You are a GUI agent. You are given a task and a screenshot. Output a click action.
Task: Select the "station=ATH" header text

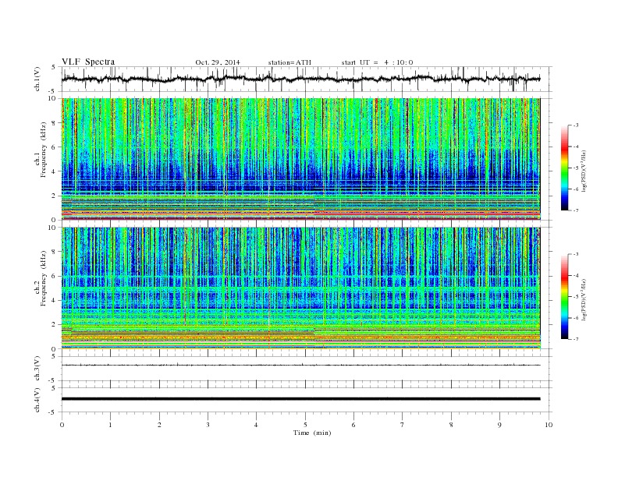point(289,62)
